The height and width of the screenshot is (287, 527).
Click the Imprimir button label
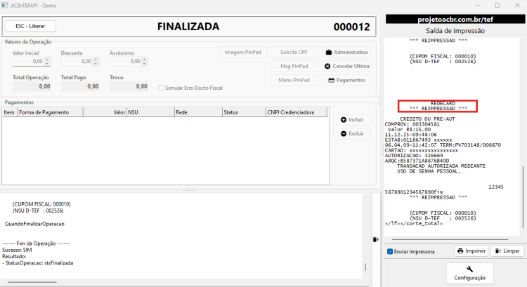coord(476,251)
